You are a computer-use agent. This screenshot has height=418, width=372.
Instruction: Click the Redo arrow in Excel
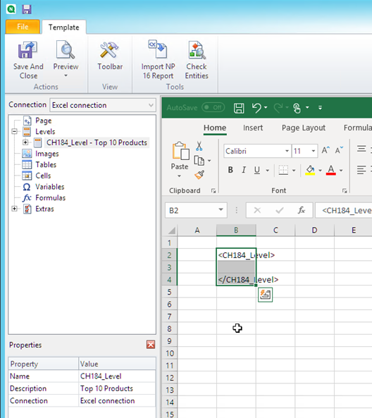pos(278,108)
